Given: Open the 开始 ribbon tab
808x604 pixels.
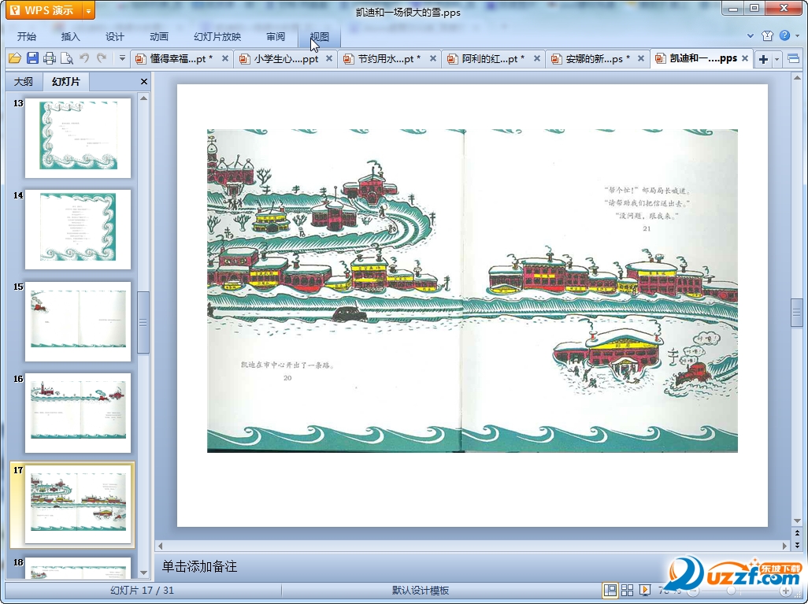Looking at the screenshot, I should pyautogui.click(x=27, y=36).
